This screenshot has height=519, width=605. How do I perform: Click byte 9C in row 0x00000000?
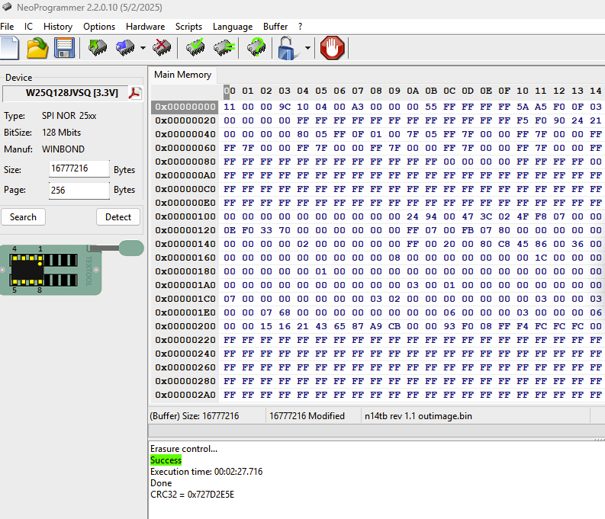click(285, 107)
